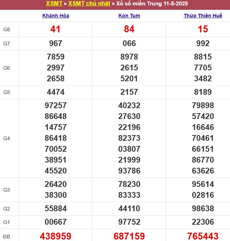Viewport: 230px width, 241px height.
Task: Select G4 number 93786
Action: click(129, 171)
